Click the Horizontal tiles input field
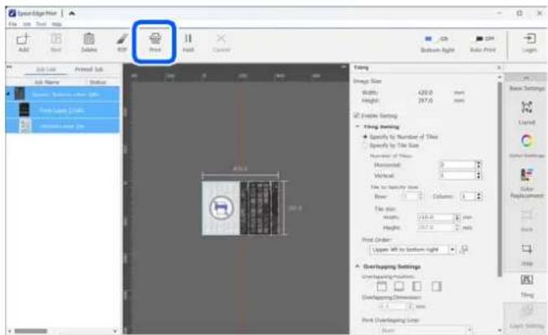This screenshot has height=335, width=548. (x=458, y=164)
